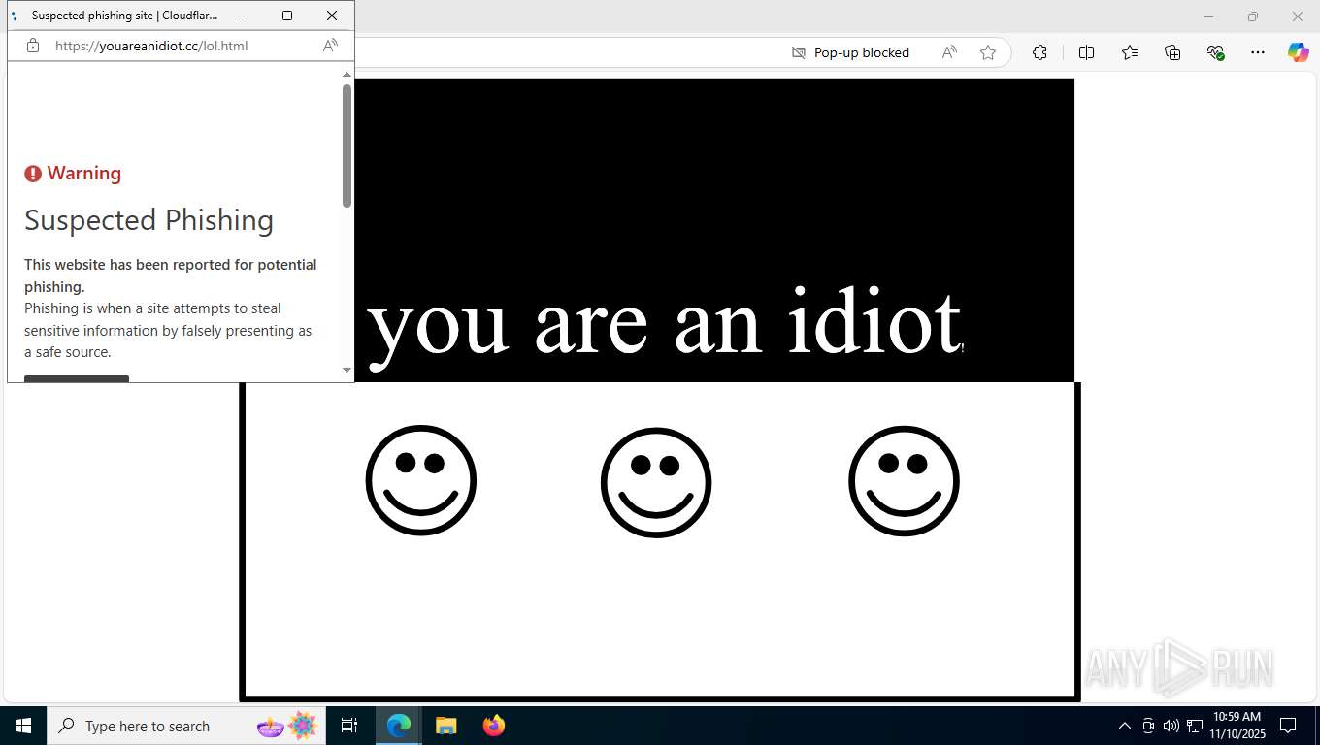The image size is (1320, 745).
Task: Click the Pop-up blocked indicator icon
Action: 799,52
